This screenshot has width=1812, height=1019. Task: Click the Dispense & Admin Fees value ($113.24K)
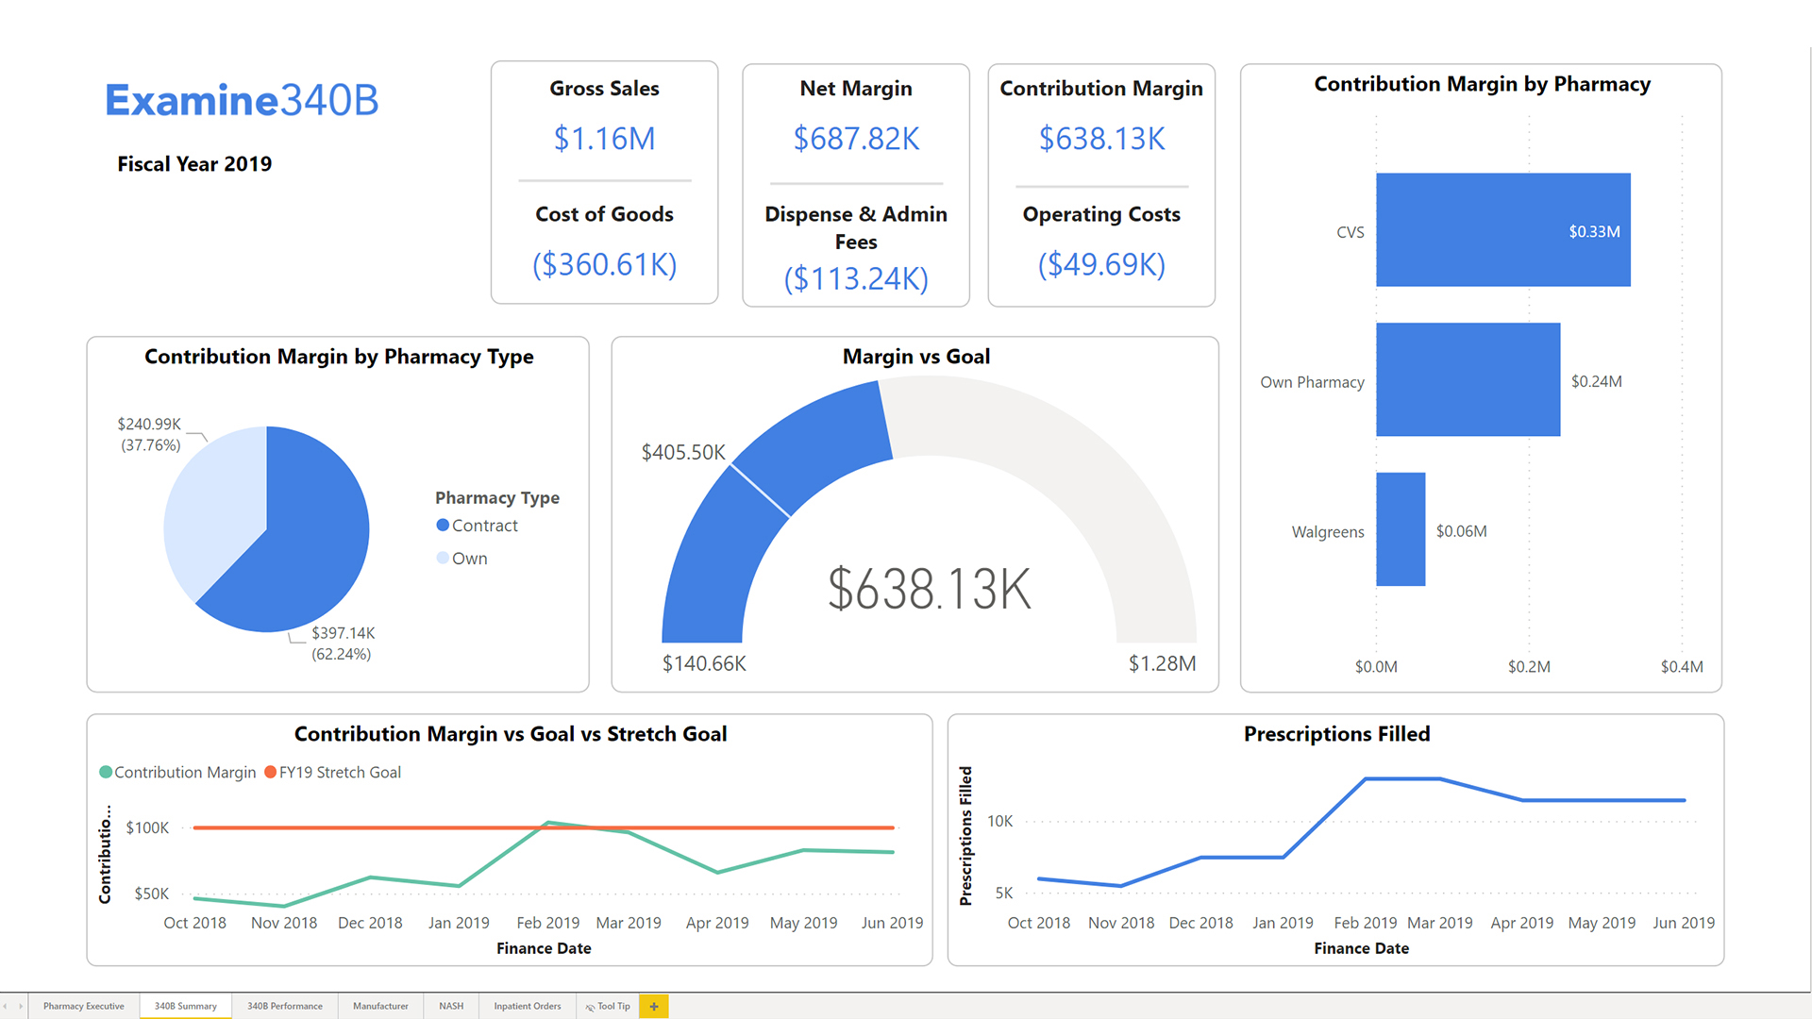click(x=856, y=278)
